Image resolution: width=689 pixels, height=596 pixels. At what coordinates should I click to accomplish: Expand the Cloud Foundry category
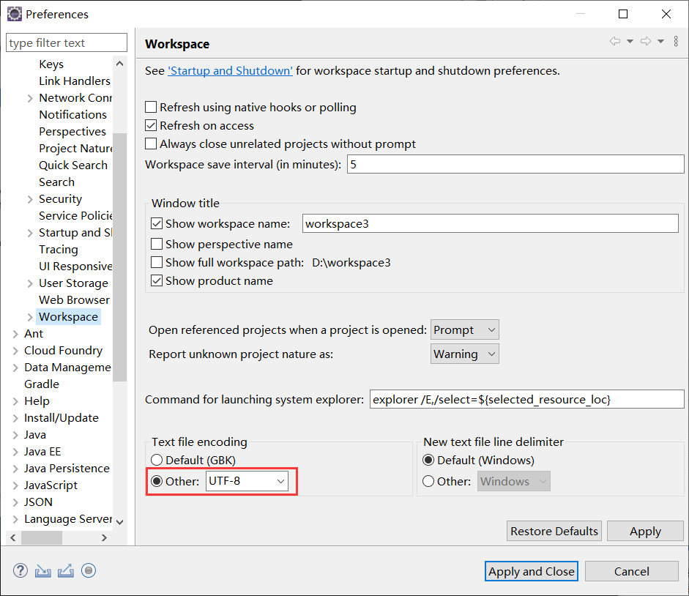tap(15, 351)
